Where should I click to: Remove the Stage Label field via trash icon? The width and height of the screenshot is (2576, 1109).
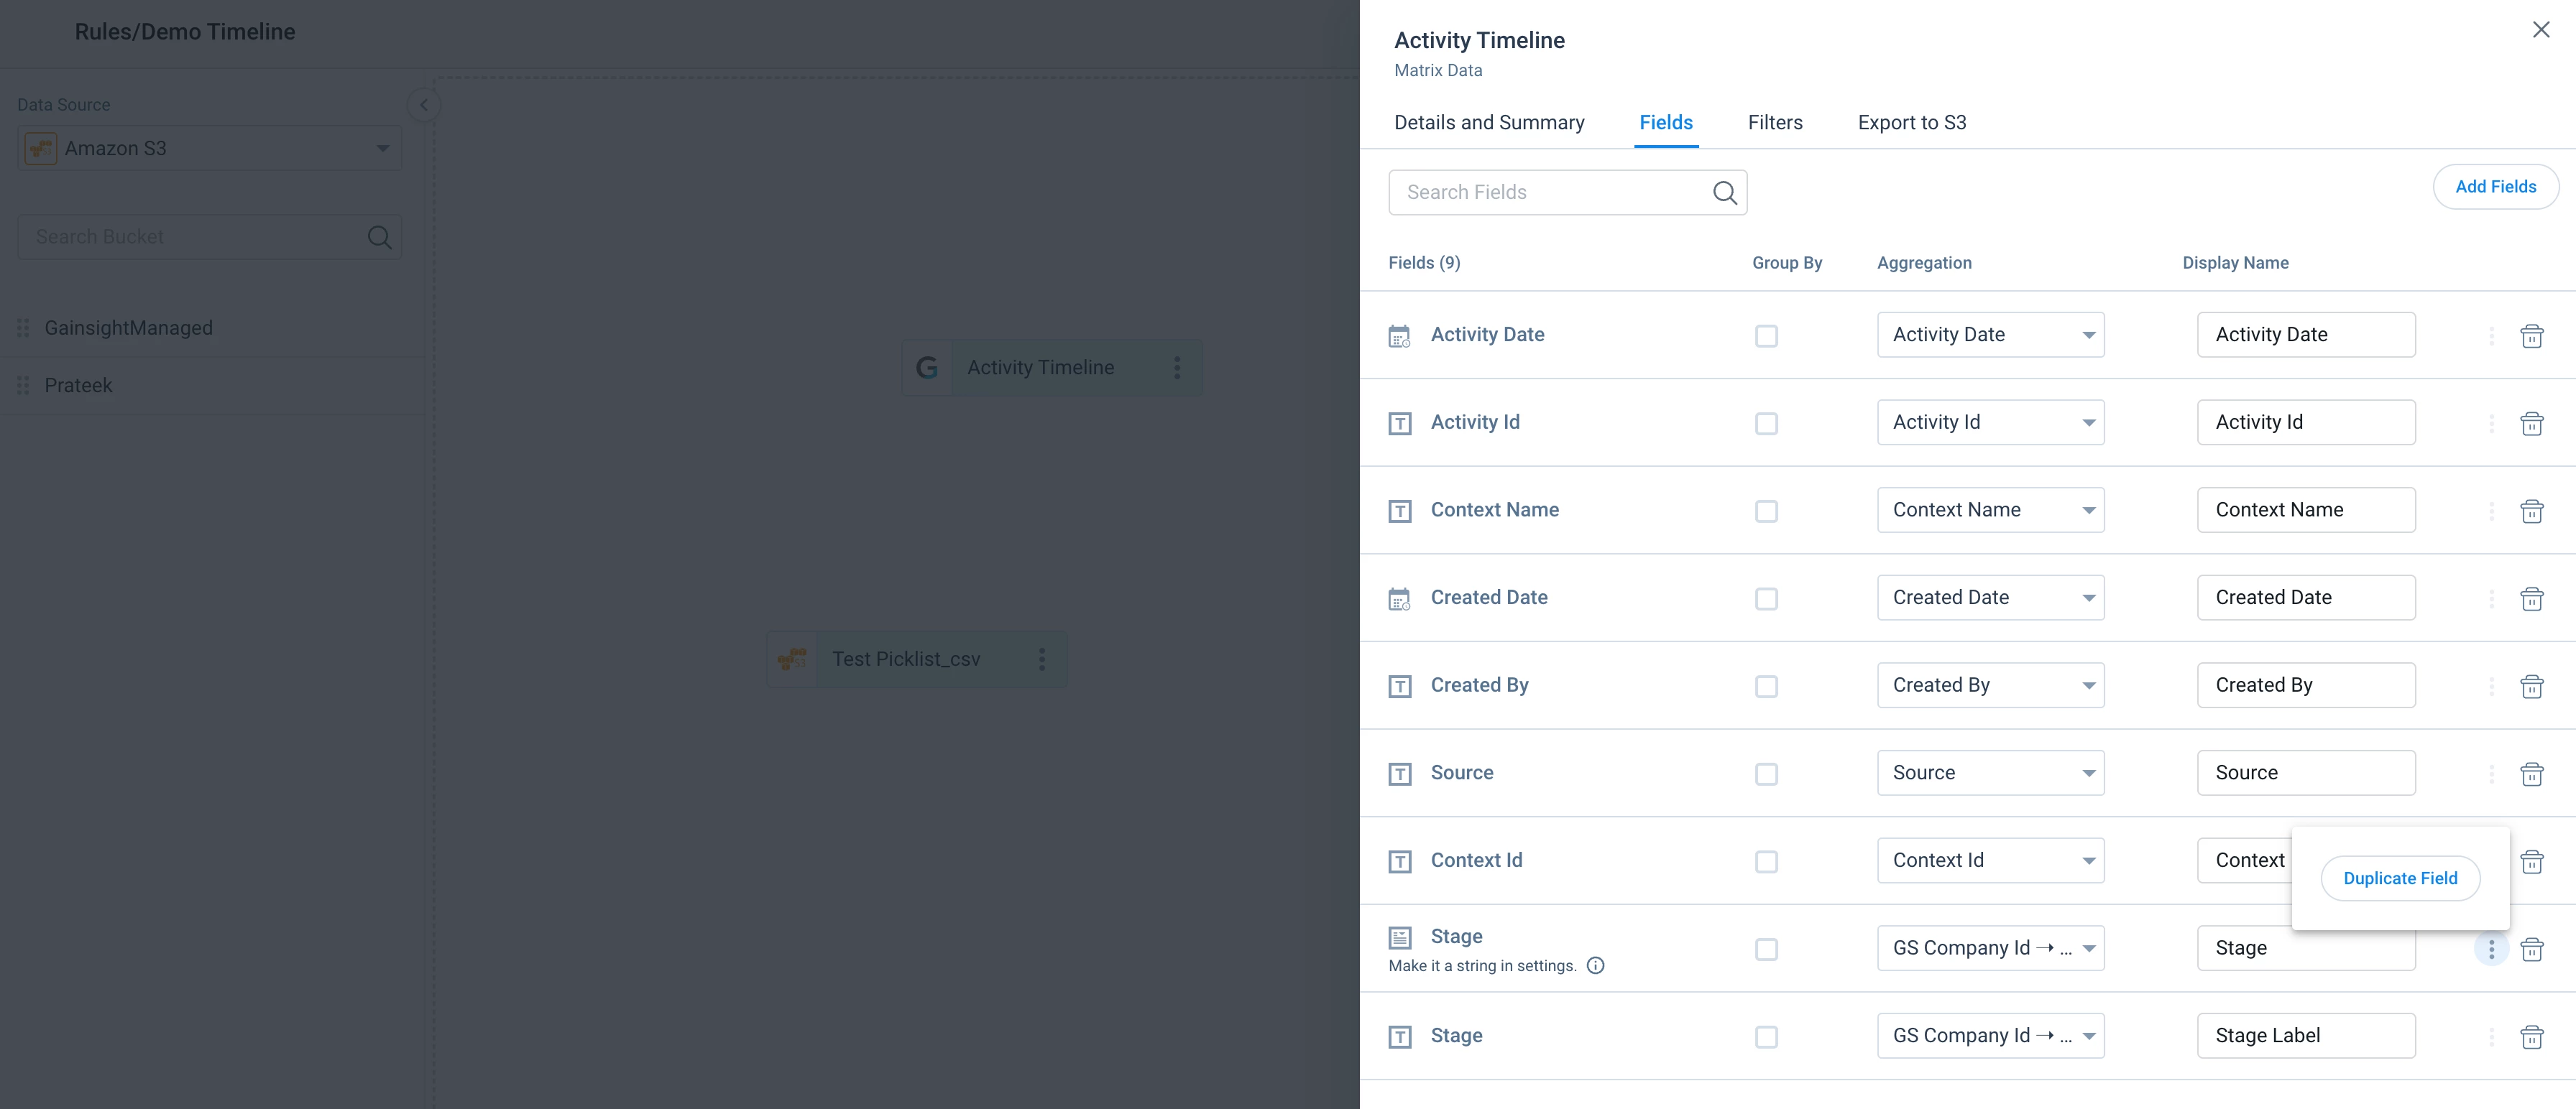[2531, 1037]
